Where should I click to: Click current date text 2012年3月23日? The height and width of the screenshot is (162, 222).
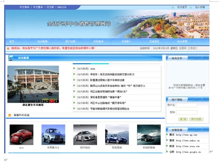[x=161, y=48]
